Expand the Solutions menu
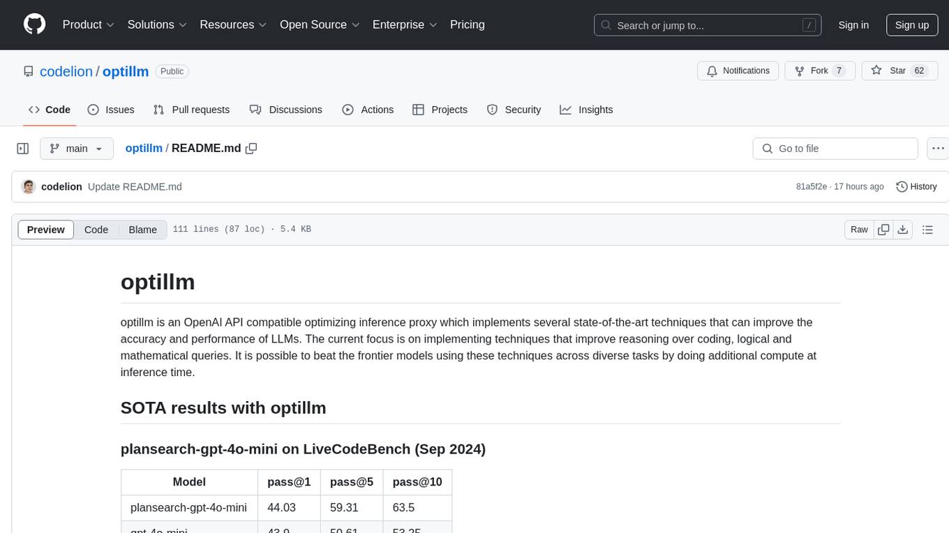The height and width of the screenshot is (533, 949). coord(157,24)
